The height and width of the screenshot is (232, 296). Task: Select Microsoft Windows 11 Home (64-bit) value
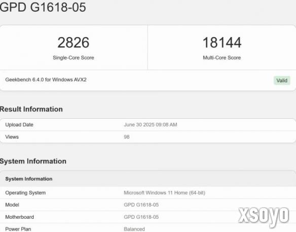click(164, 193)
